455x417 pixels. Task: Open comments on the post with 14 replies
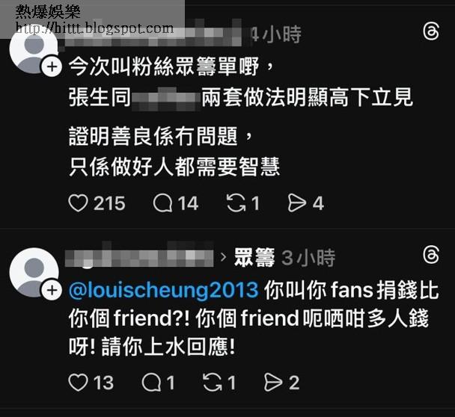(162, 203)
